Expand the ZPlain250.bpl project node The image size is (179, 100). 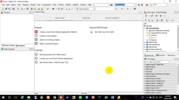pyautogui.click(x=145, y=42)
